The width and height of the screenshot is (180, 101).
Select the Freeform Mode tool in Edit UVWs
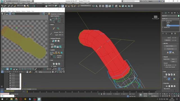[x=10, y=14]
